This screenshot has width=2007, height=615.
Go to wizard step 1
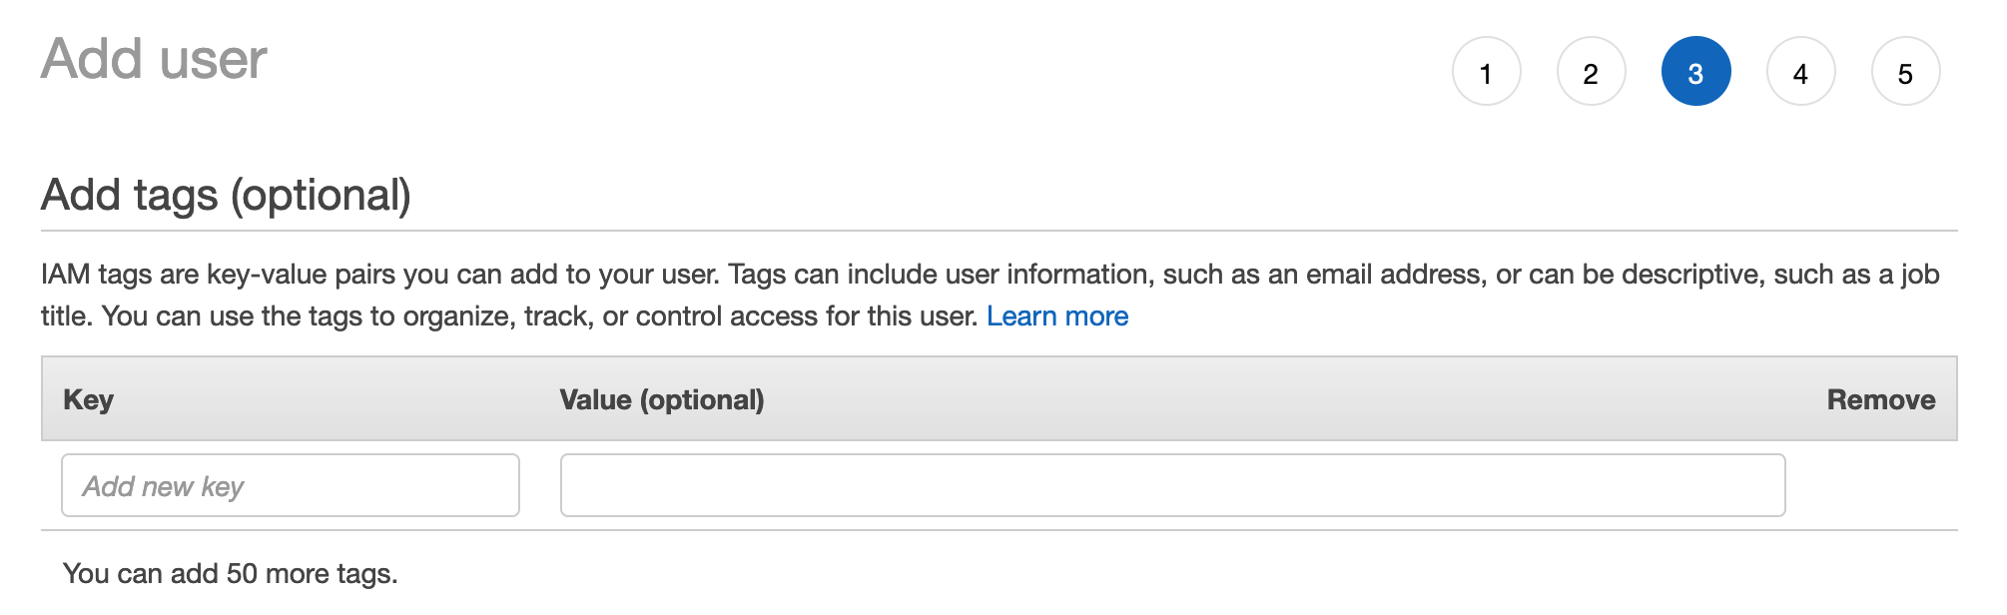coord(1486,72)
